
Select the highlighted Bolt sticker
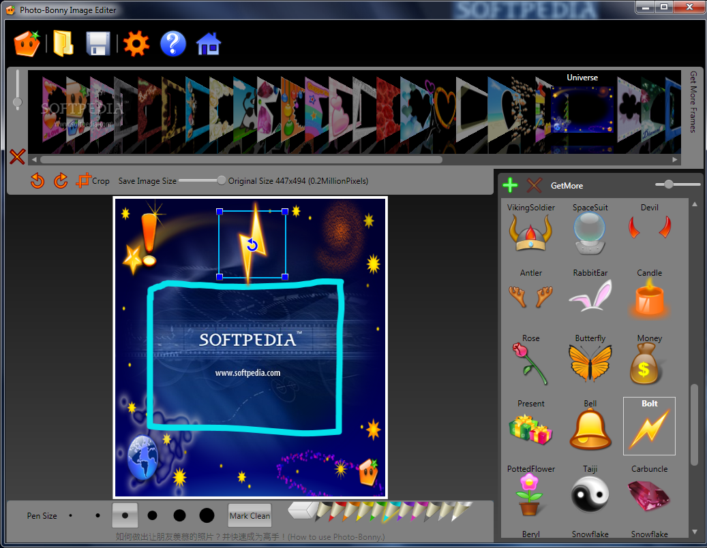tap(649, 426)
